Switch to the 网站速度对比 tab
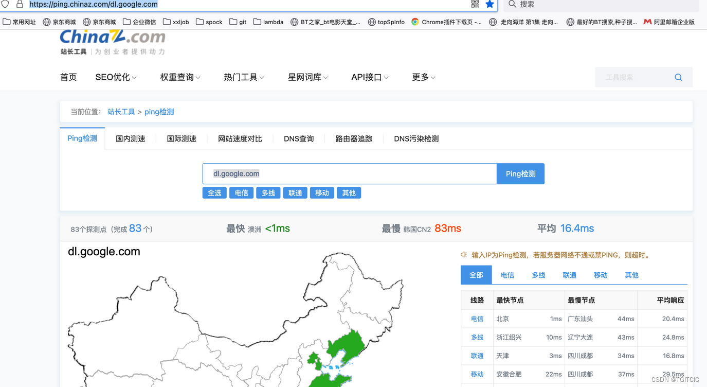Viewport: 707px width, 387px height. [x=240, y=139]
